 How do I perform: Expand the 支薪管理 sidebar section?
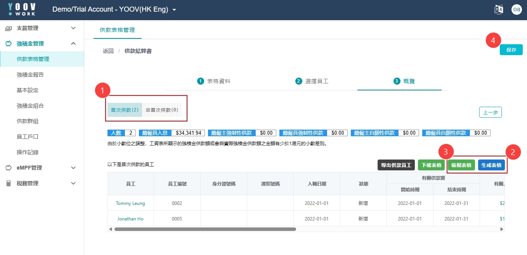(73, 28)
